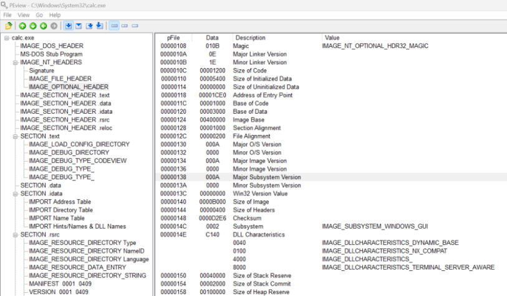Click the pFile column header
Viewport: 507px width, 296px height.
click(173, 38)
